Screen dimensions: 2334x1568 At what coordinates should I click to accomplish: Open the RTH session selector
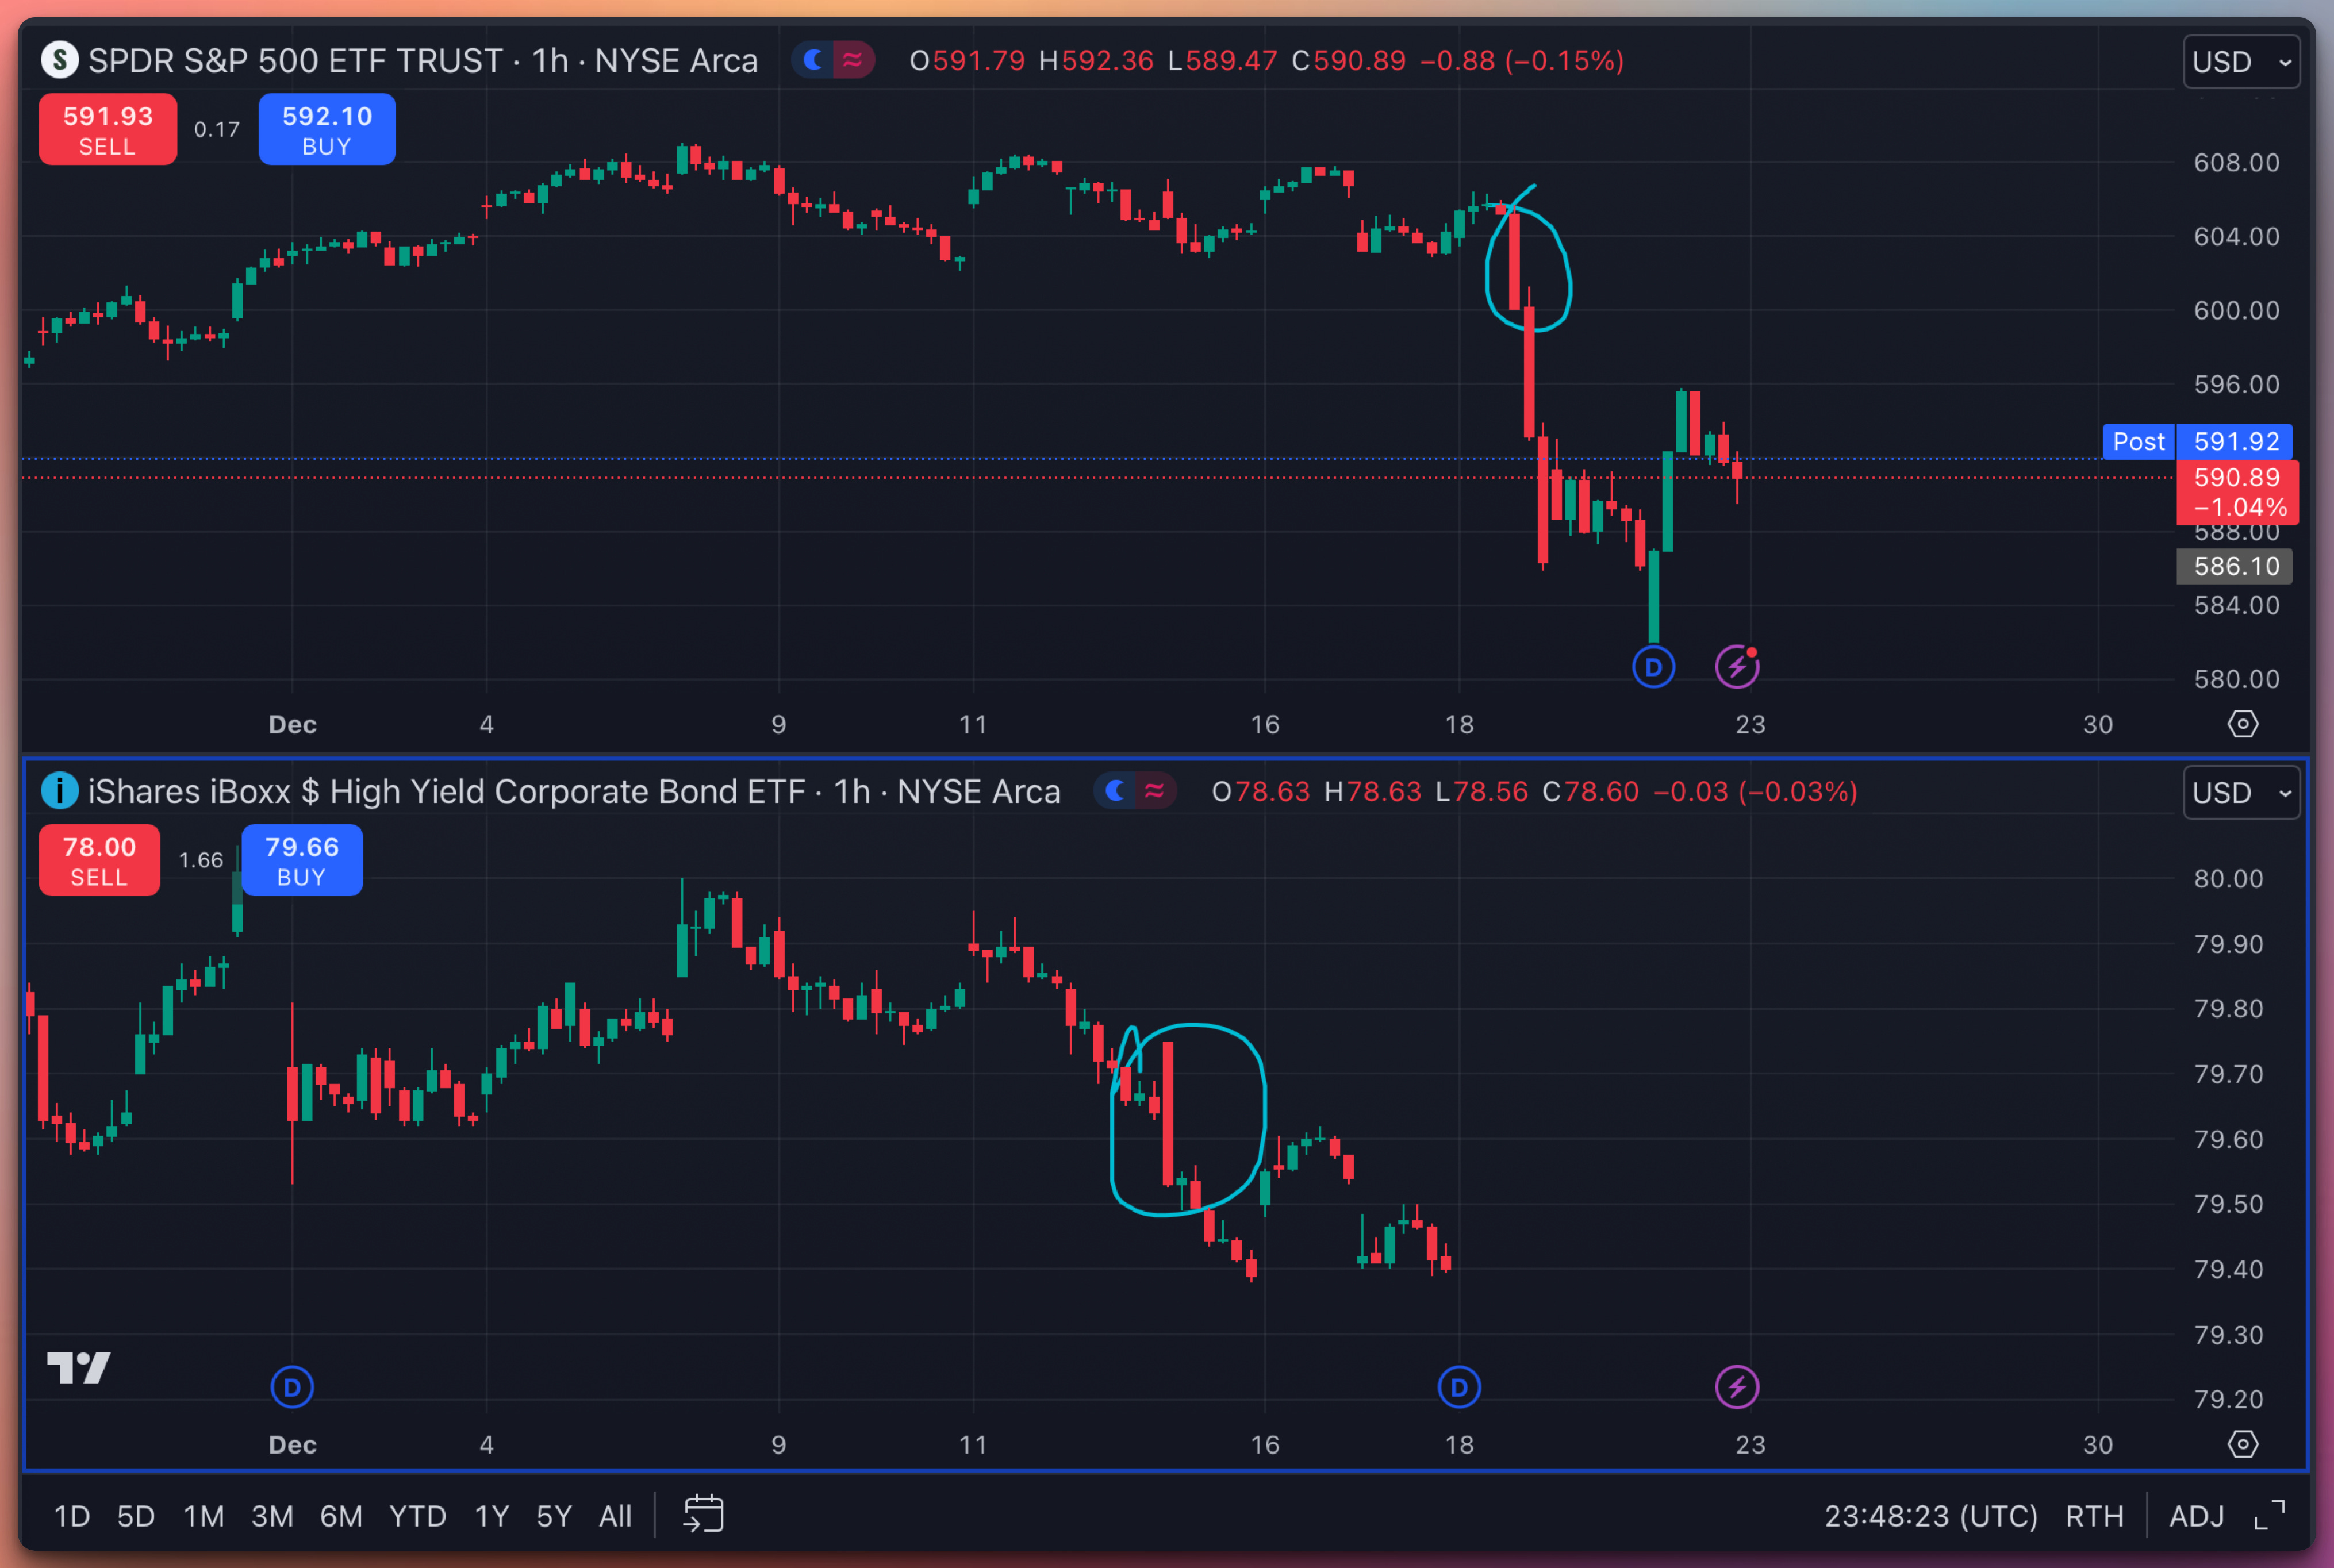(2094, 1516)
